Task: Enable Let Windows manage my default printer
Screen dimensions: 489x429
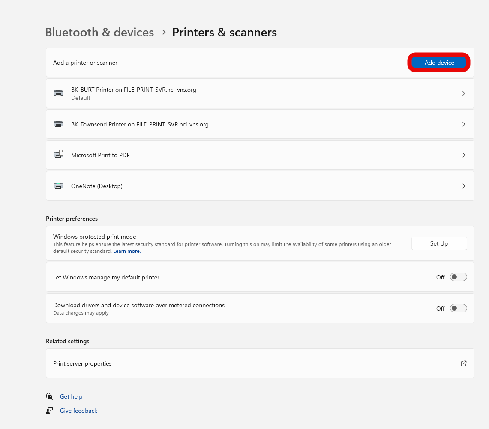Action: pos(458,277)
